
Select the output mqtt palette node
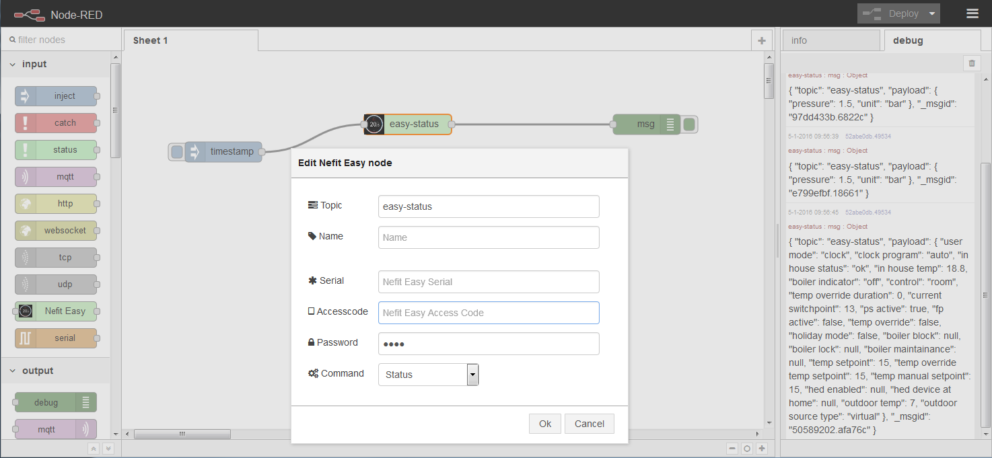56,430
